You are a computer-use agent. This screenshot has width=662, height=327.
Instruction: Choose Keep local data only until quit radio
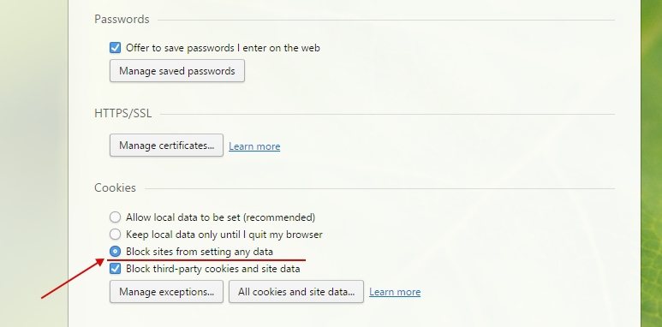pyautogui.click(x=116, y=235)
